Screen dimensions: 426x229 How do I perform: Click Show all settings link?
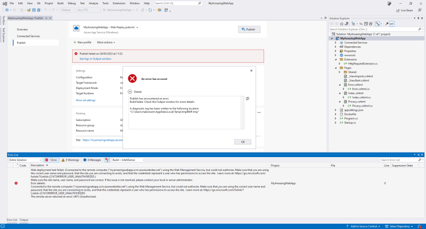[86, 100]
